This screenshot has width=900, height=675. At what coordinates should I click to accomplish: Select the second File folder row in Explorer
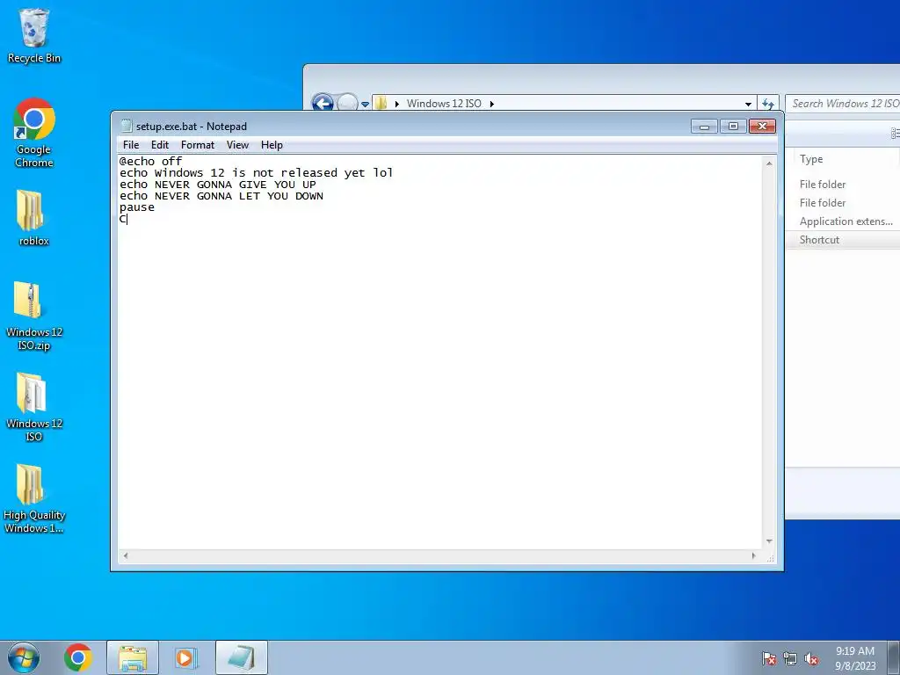coord(842,203)
